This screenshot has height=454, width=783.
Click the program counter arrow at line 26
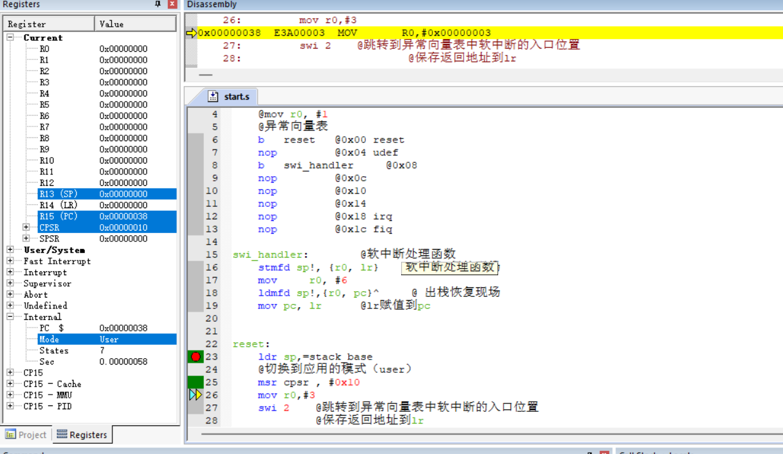195,395
